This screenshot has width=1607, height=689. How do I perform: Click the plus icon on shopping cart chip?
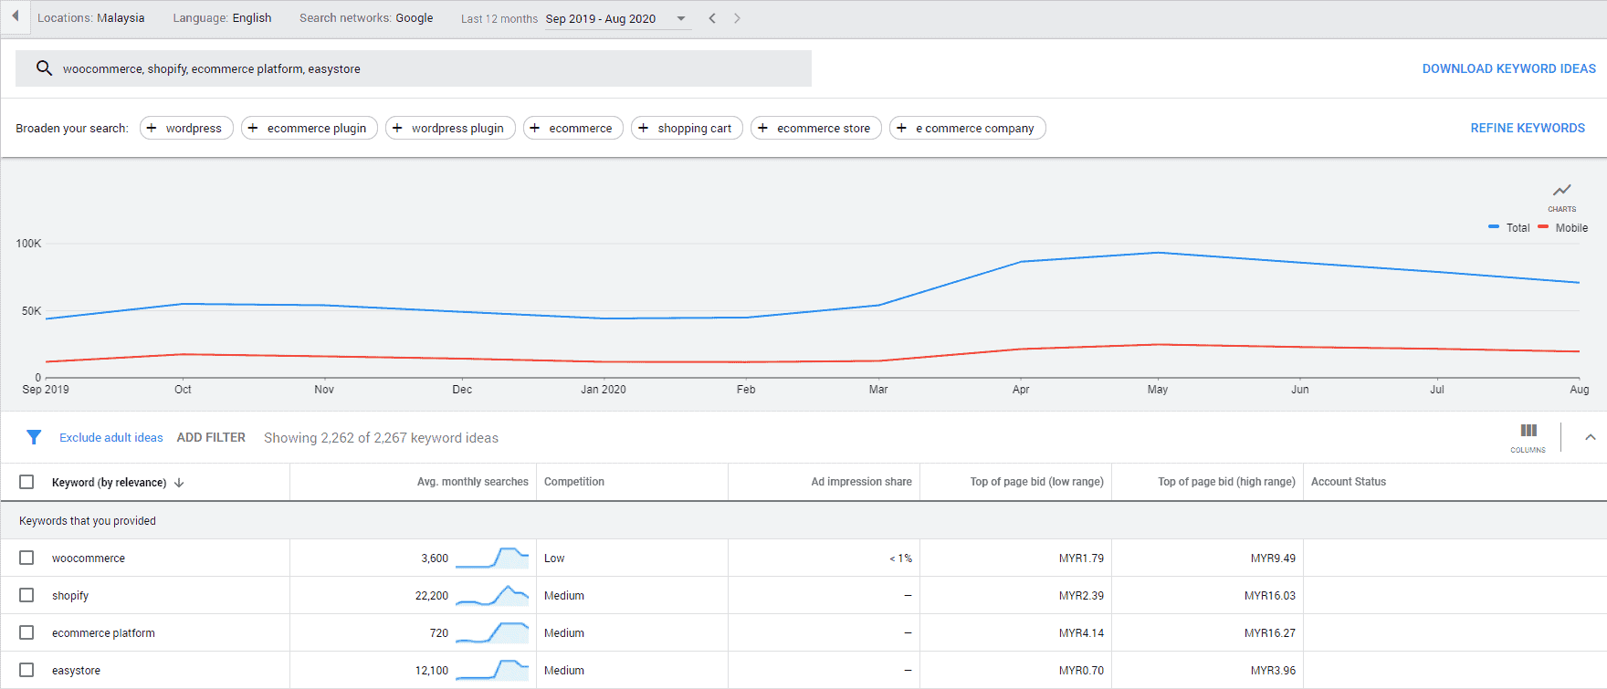644,128
